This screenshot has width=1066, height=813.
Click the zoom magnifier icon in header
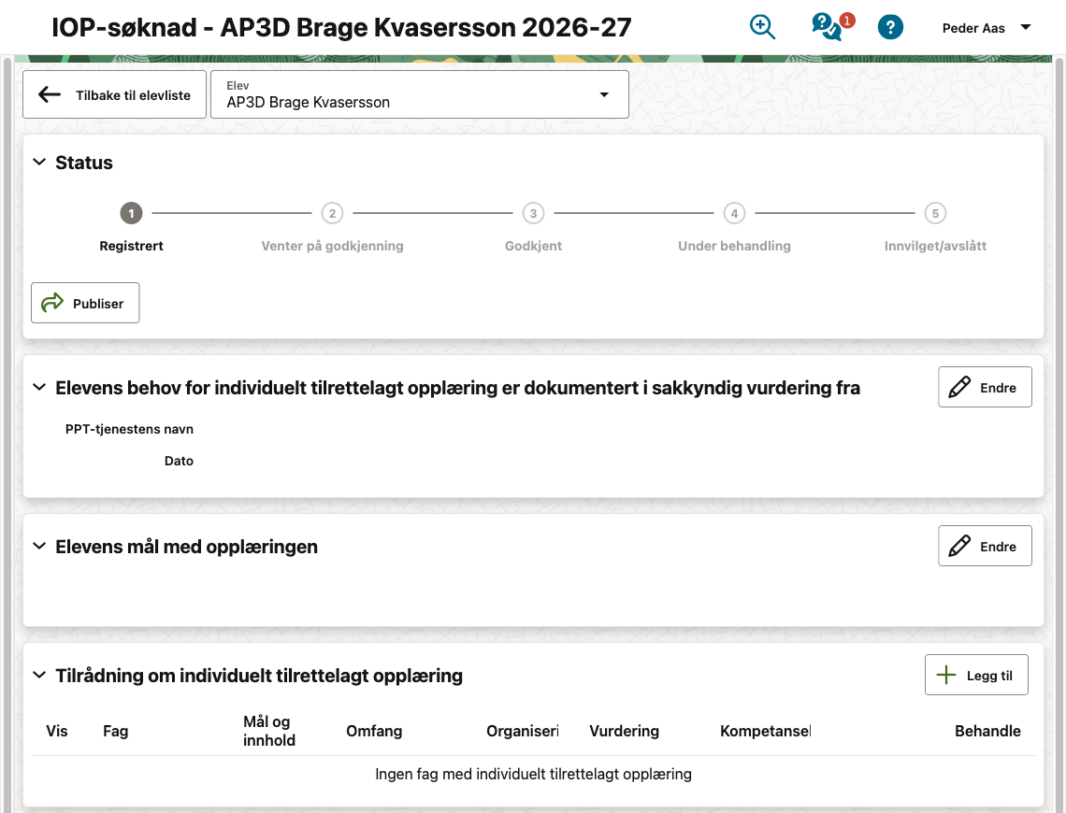[x=762, y=27]
